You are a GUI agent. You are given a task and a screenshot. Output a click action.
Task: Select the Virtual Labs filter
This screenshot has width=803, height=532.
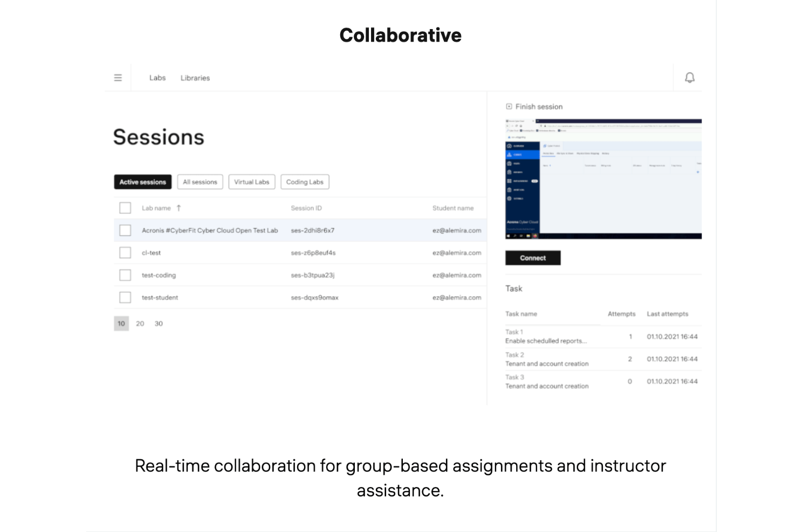(251, 182)
